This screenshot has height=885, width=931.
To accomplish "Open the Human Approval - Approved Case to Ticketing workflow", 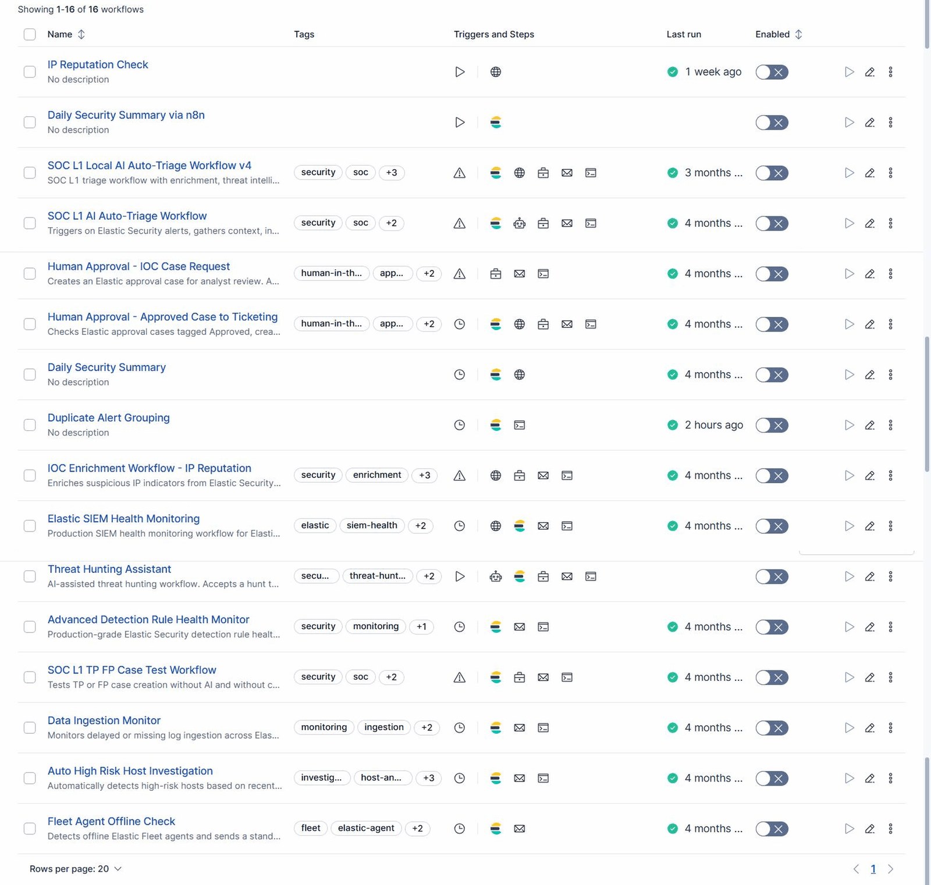I will point(162,317).
